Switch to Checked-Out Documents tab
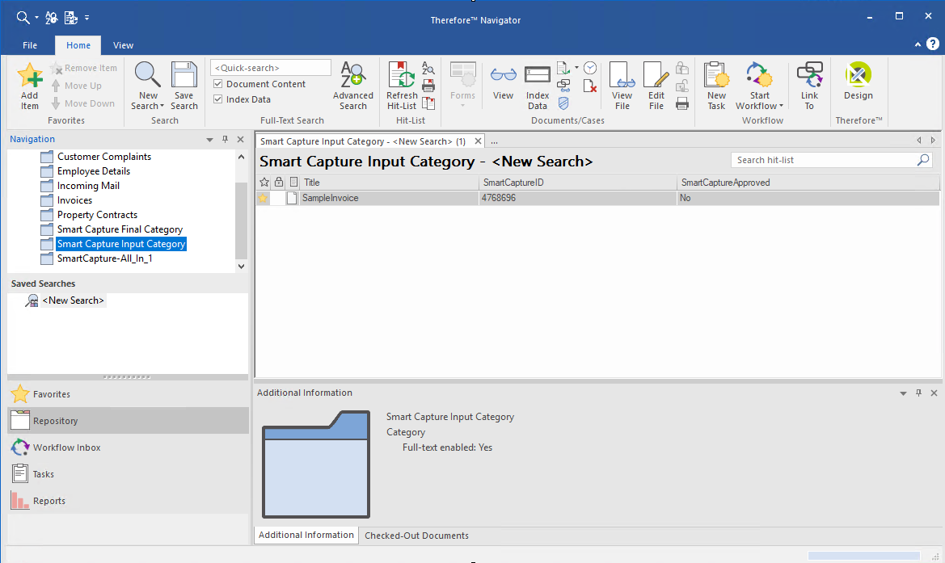 416,536
